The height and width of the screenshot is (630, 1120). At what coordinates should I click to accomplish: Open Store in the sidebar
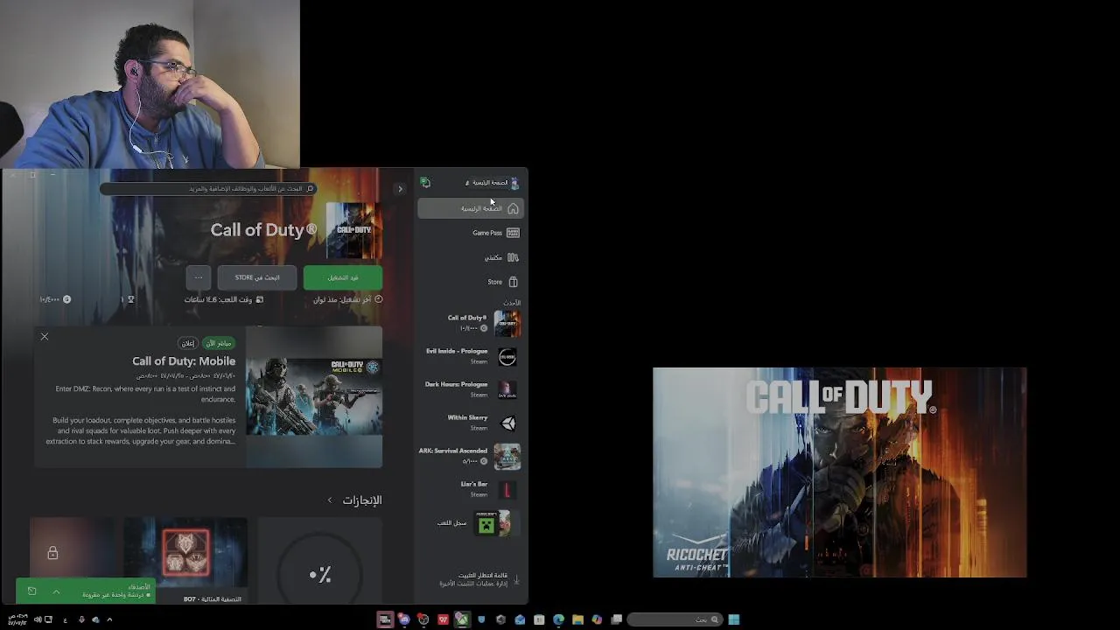pos(471,282)
